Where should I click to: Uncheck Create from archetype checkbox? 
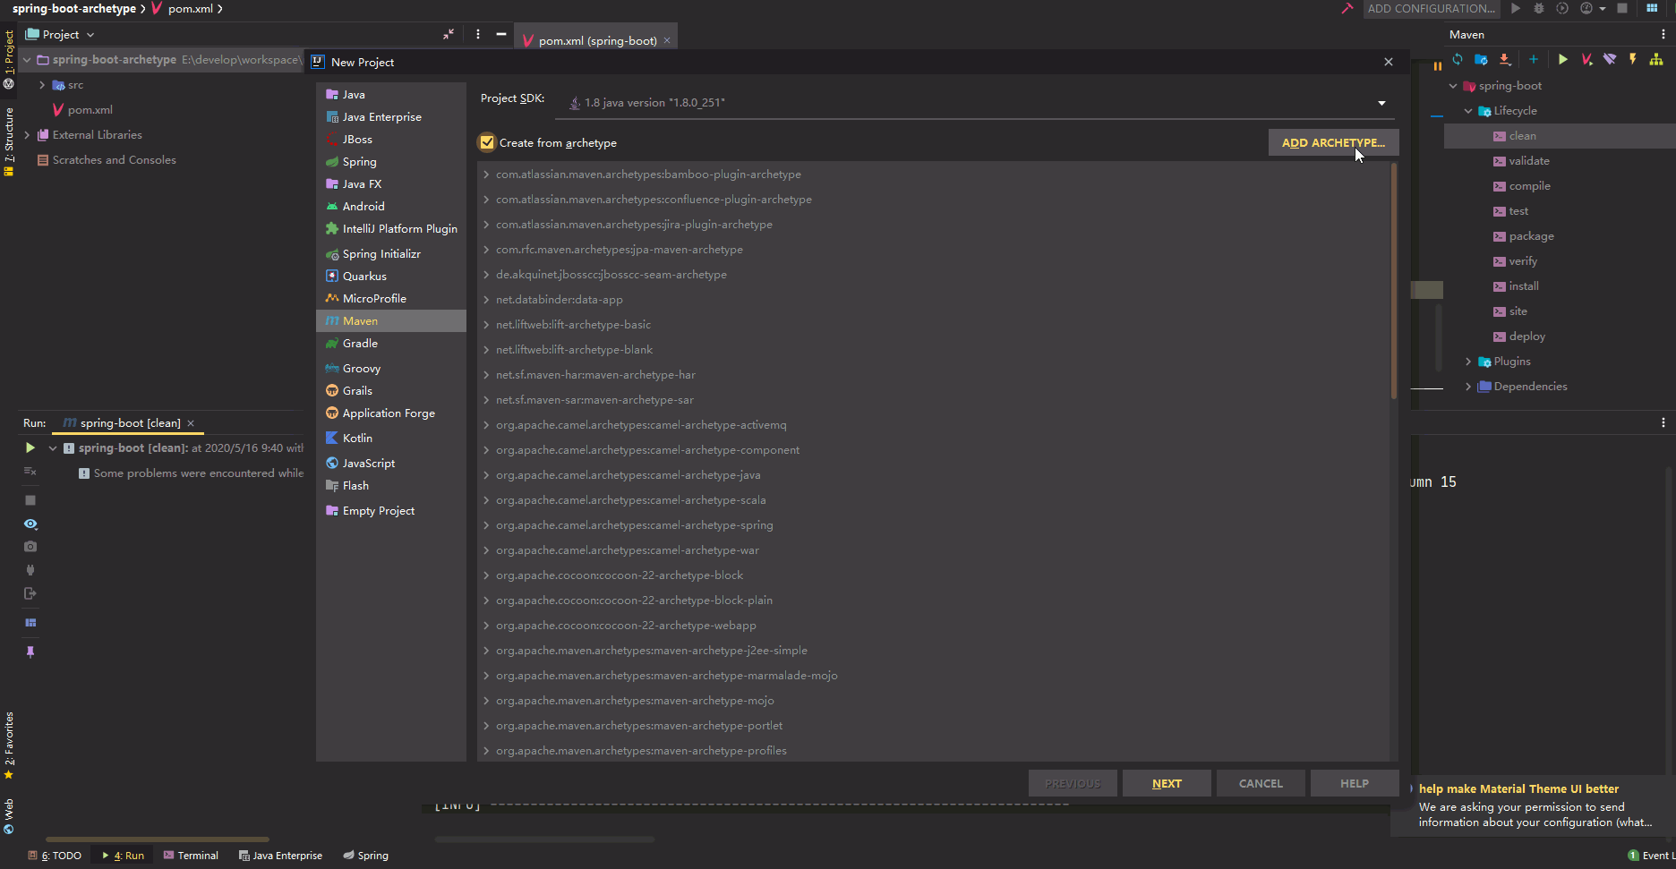tap(487, 142)
